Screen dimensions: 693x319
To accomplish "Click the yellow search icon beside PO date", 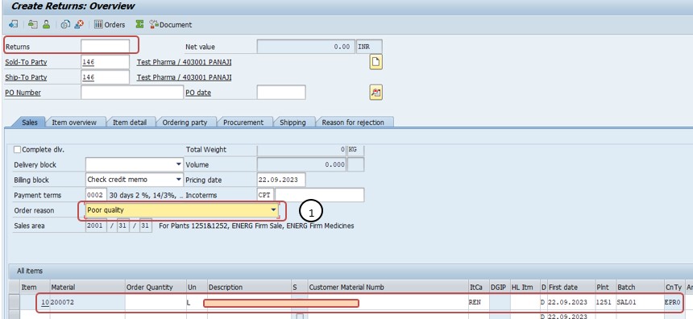I will [376, 93].
